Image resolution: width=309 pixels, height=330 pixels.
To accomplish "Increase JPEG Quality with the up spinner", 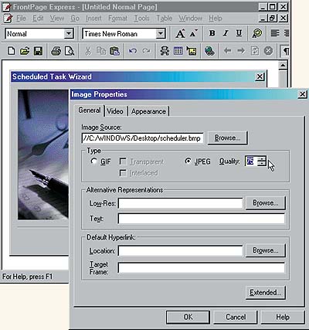I will [x=261, y=158].
